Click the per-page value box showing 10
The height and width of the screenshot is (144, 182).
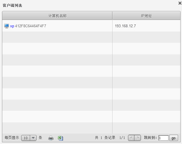(26, 138)
